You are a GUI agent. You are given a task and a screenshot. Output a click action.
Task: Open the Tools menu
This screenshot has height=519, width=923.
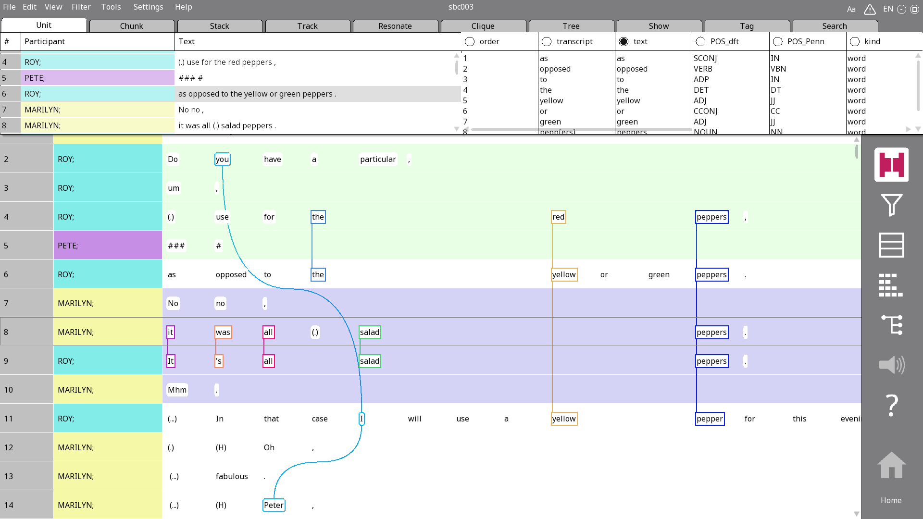[x=111, y=7]
